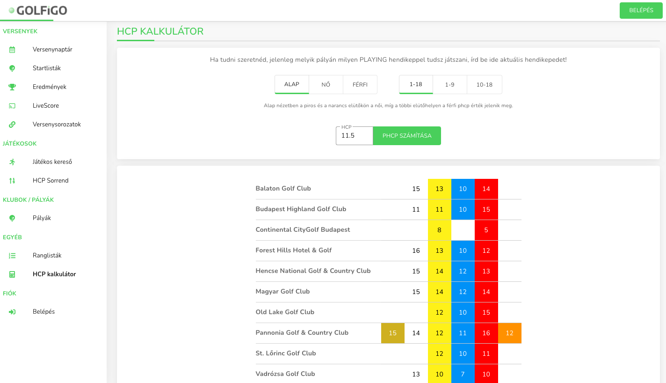Viewport: 666px width, 383px height.
Task: Click Belépés in the sidebar
Action: (43, 312)
